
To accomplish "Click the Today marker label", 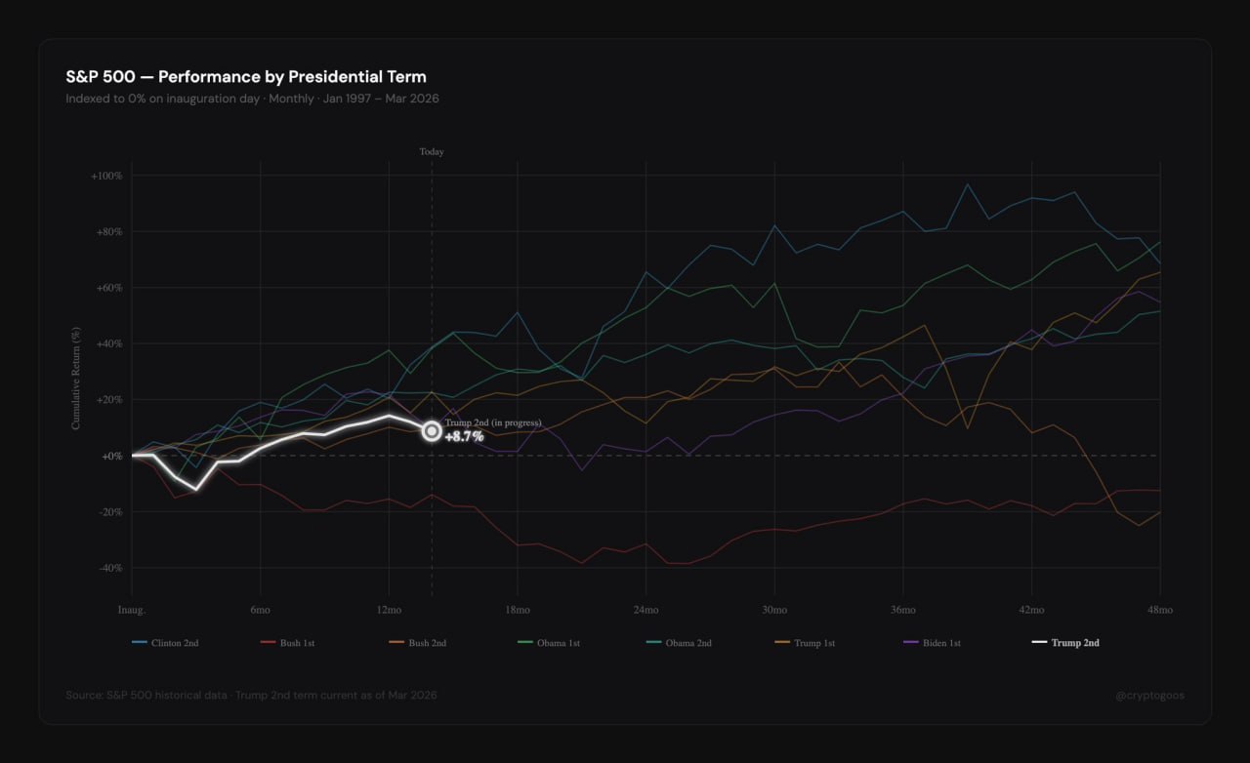I will click(x=432, y=152).
